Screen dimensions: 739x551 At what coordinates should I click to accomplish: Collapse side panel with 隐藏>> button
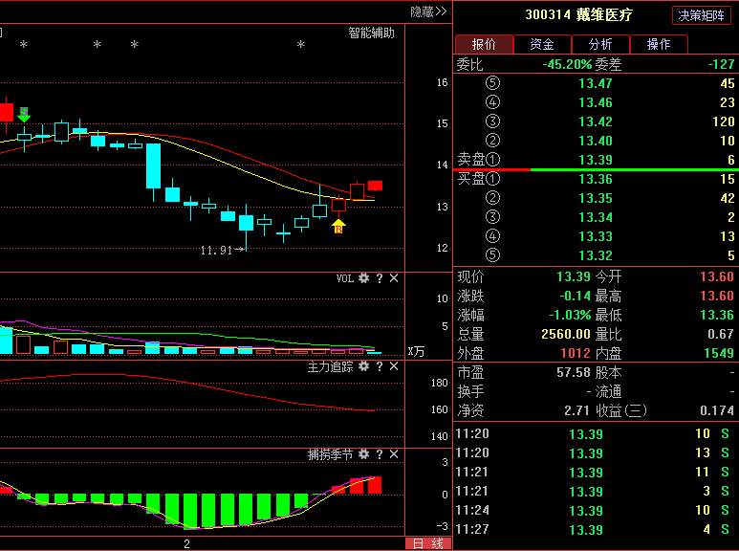(x=428, y=11)
